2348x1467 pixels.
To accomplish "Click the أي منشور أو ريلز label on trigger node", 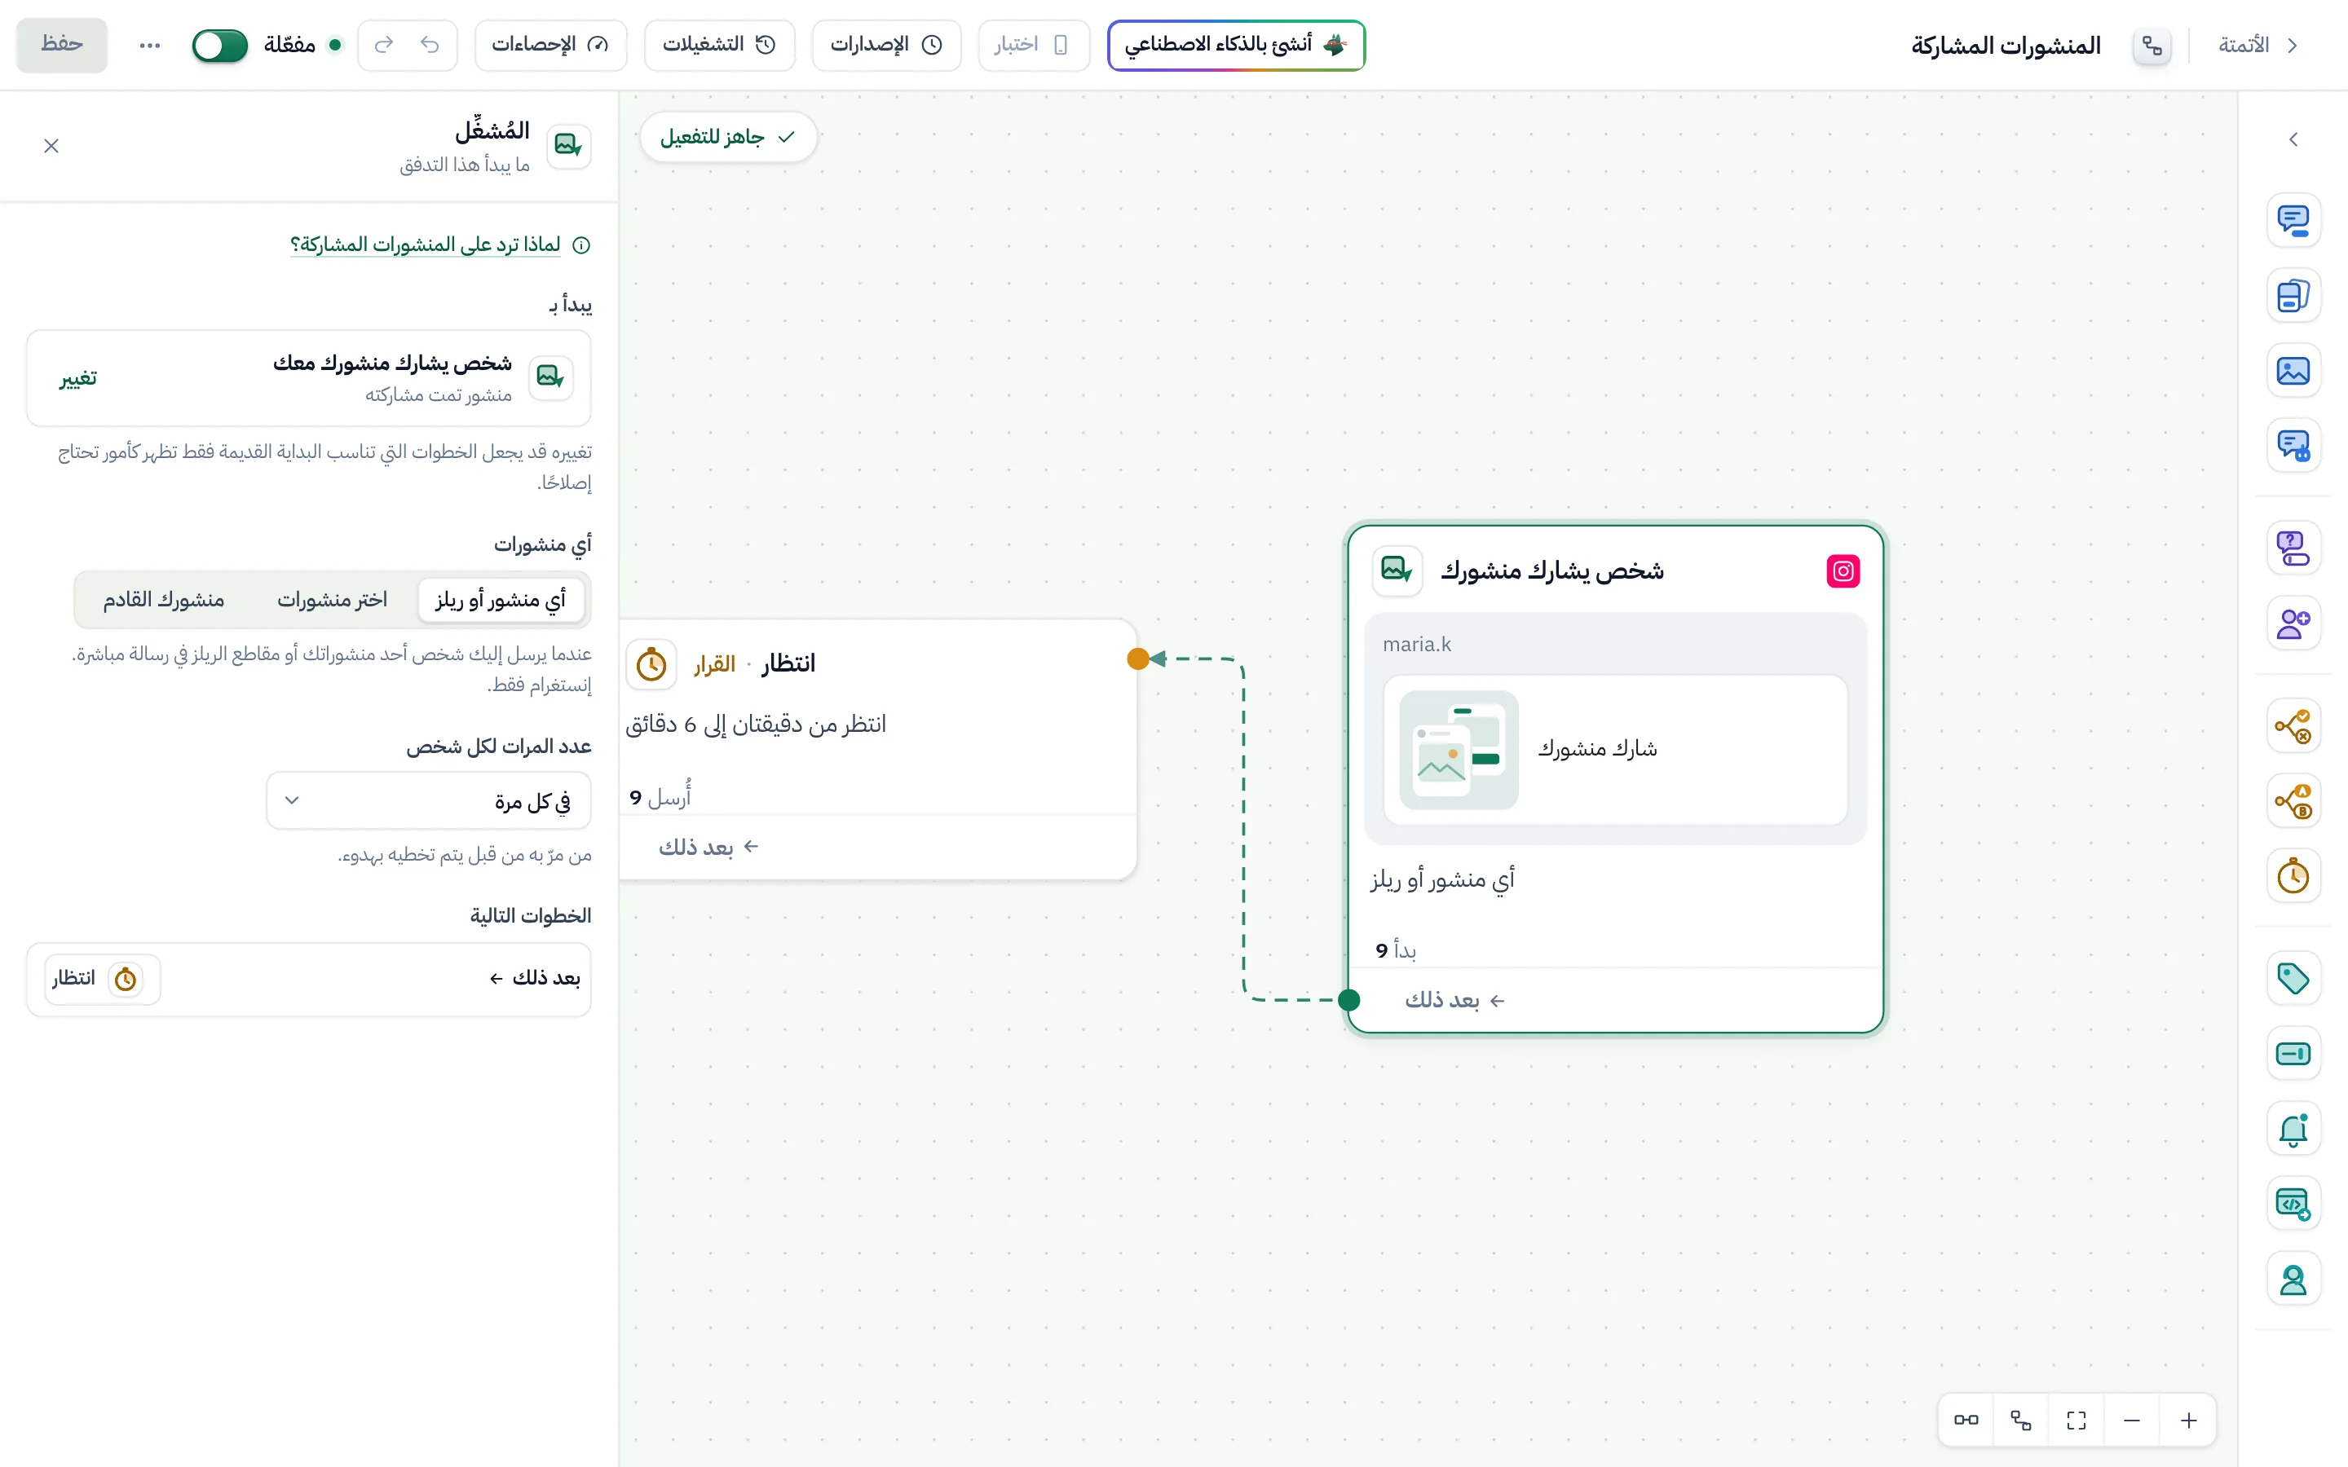I will 1443,880.
